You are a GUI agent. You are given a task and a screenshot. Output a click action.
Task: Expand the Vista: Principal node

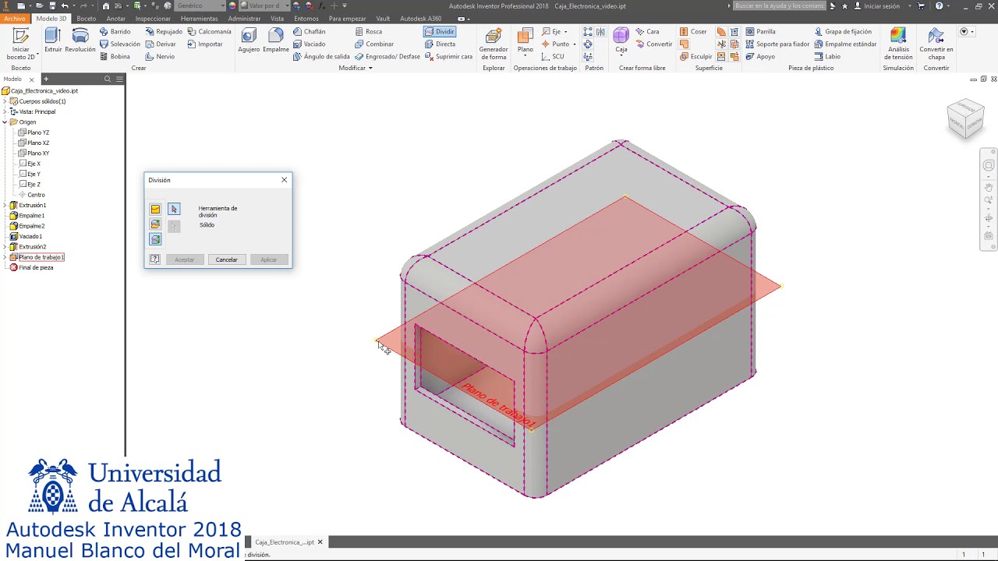coord(5,111)
